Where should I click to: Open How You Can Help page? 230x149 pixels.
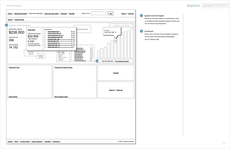(52, 13)
